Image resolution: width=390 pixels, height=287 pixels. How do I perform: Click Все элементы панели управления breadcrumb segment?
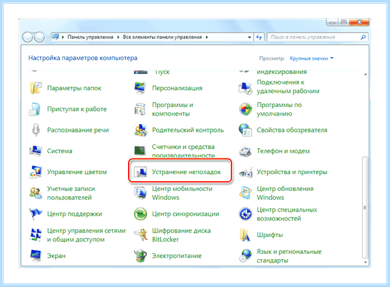(x=162, y=37)
